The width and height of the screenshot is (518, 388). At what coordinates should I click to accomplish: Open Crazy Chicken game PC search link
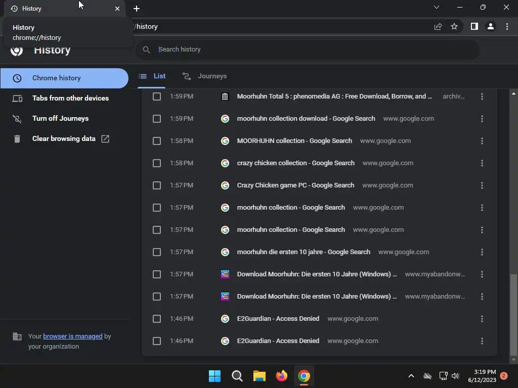pos(295,185)
